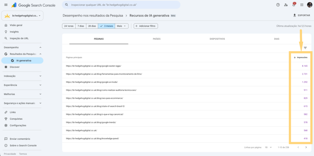Go to next results page arrow
The image size is (314, 156).
point(306,147)
